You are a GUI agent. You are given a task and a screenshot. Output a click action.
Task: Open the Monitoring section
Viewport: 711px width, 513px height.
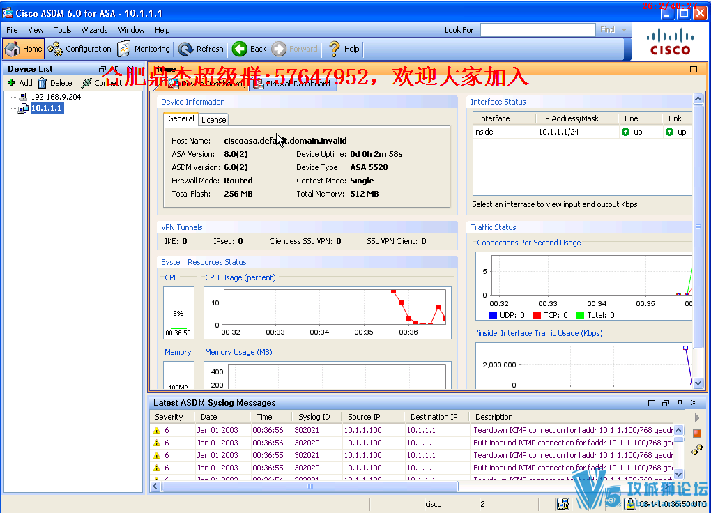click(x=144, y=49)
